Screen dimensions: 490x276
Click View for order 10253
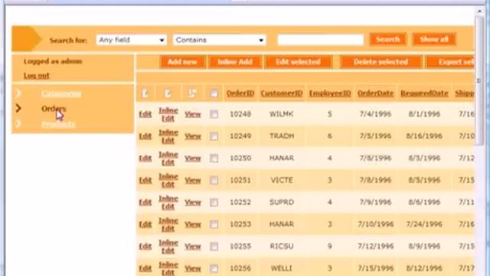coord(192,225)
